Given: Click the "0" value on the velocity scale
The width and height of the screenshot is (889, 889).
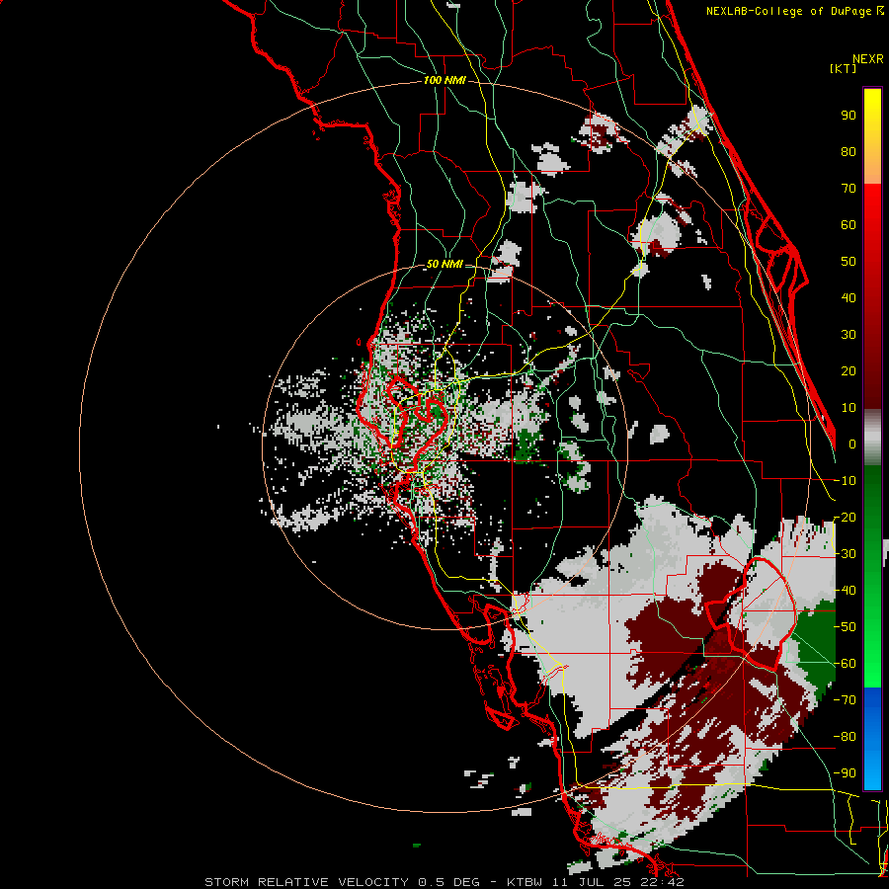Looking at the screenshot, I should (852, 444).
